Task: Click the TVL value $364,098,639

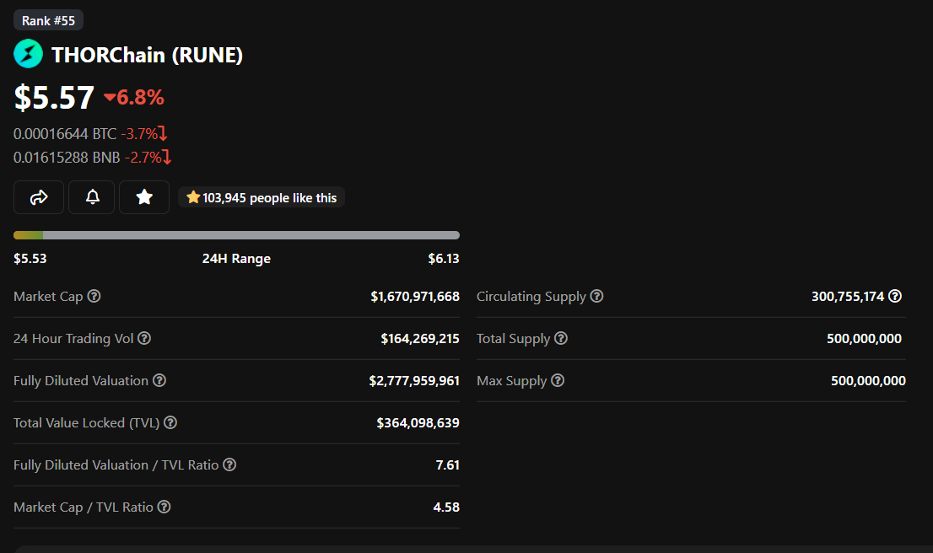Action: click(x=418, y=423)
